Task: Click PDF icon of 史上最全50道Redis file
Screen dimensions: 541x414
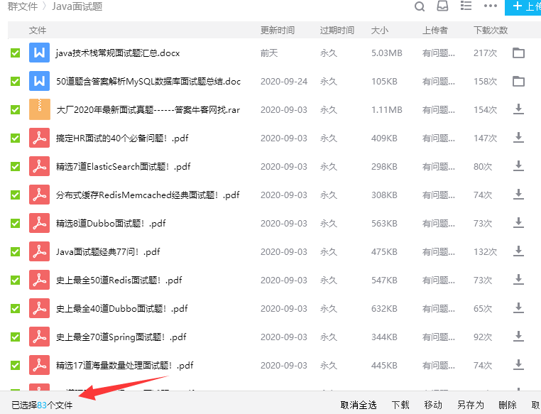Action: [39, 280]
